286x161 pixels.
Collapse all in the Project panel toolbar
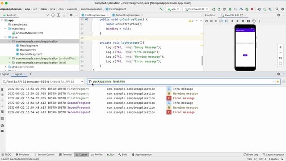tap(64, 15)
